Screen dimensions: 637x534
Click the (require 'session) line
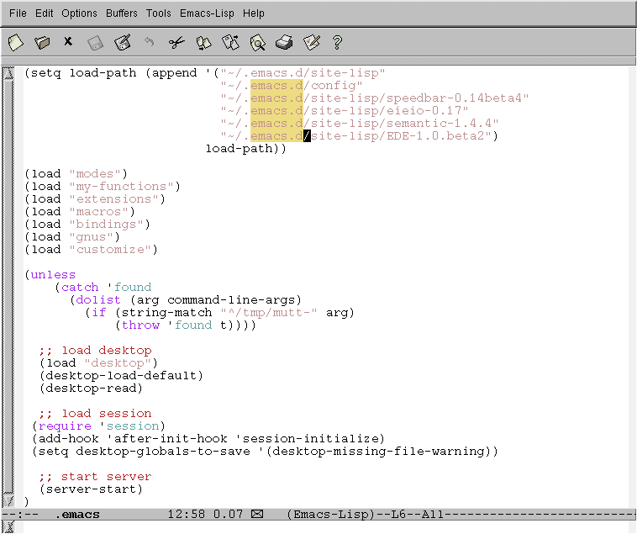click(x=98, y=426)
